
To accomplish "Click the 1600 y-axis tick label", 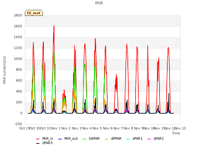I will pos(18,26).
